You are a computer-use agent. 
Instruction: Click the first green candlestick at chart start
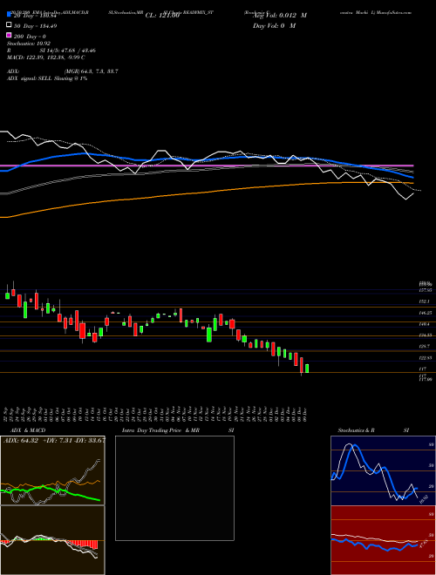pos(7,294)
